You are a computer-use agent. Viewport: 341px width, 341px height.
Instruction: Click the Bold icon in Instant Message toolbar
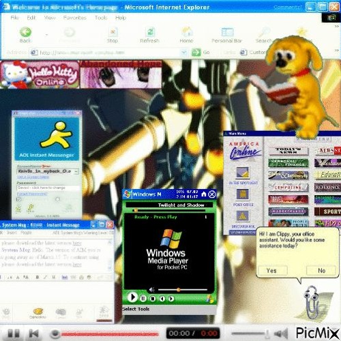coord(38,277)
